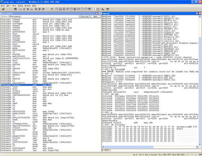The width and height of the screenshot is (202, 156).
Task: Turn Source mode off via toolbar icon
Action: pos(98,9)
